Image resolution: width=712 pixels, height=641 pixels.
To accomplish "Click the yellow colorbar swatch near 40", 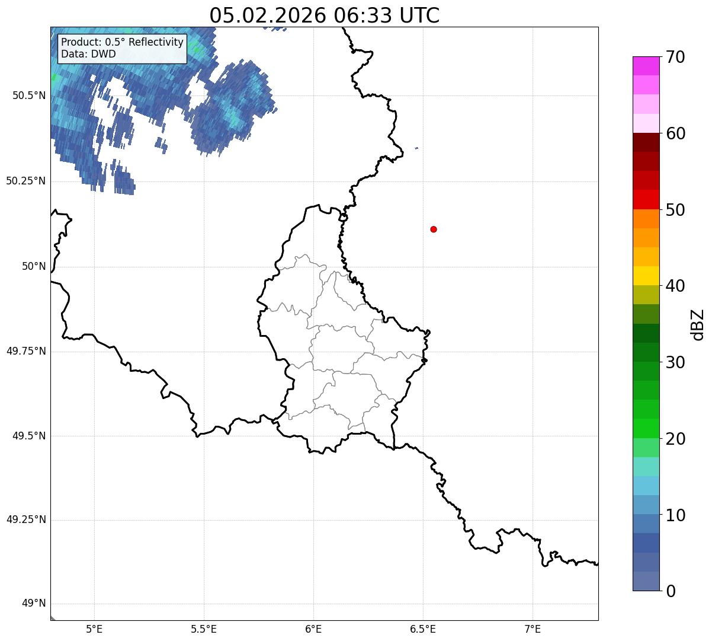I will pyautogui.click(x=646, y=276).
